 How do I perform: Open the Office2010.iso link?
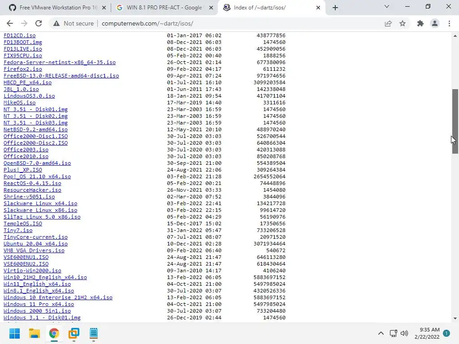(26, 156)
